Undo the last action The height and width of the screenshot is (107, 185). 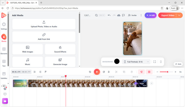(x=109, y=15)
